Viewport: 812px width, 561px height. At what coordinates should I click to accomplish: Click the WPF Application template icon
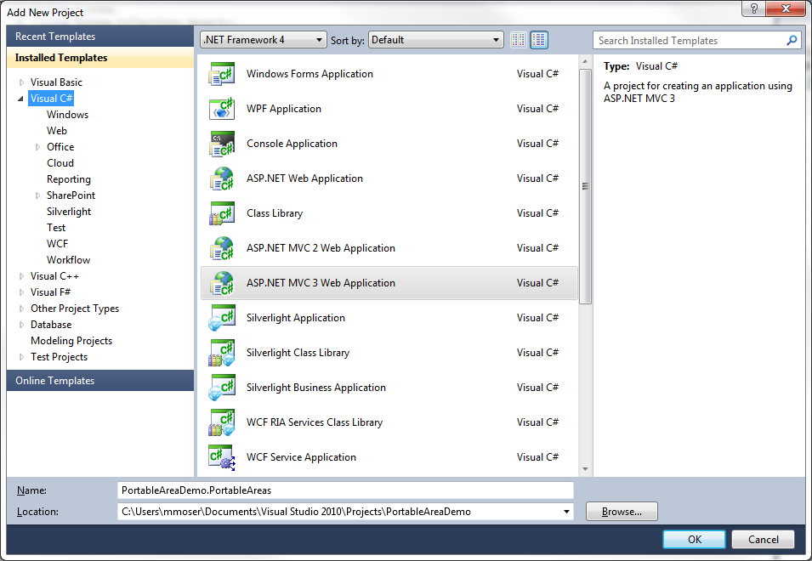click(222, 109)
